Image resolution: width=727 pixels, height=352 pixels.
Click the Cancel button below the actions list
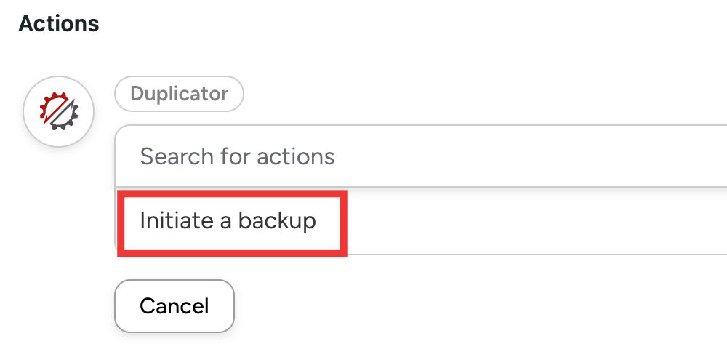tap(174, 306)
